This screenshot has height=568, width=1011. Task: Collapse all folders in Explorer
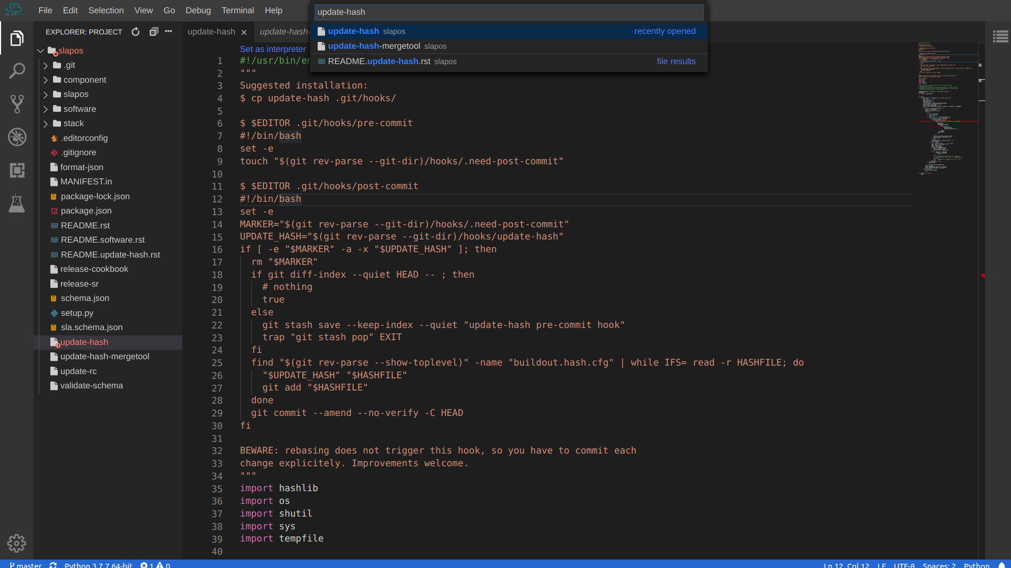pyautogui.click(x=154, y=32)
